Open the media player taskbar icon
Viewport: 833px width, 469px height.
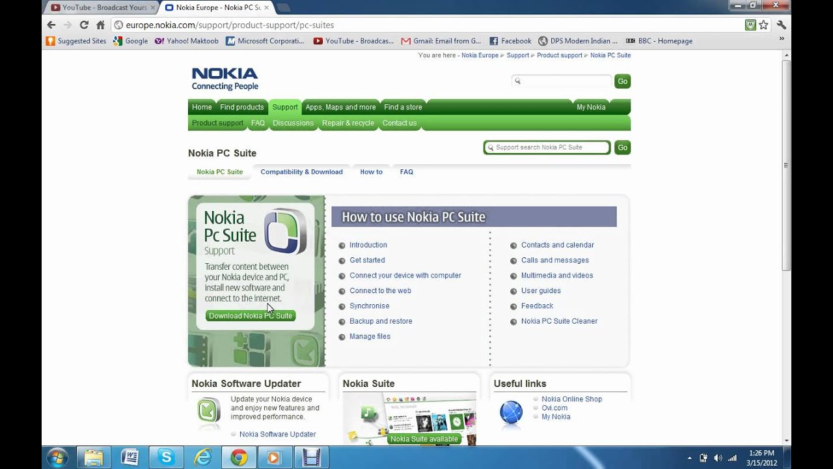pos(274,457)
